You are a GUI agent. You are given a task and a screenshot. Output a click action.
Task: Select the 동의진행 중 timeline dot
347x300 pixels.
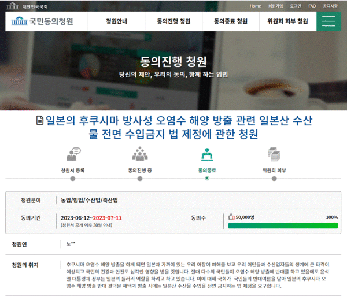pos(140,179)
